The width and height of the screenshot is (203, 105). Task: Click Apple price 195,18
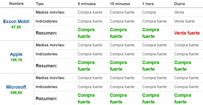(x=16, y=60)
